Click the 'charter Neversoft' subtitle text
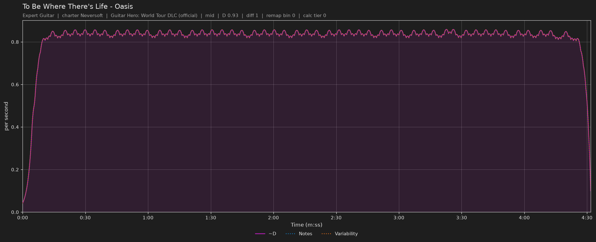 click(x=82, y=15)
